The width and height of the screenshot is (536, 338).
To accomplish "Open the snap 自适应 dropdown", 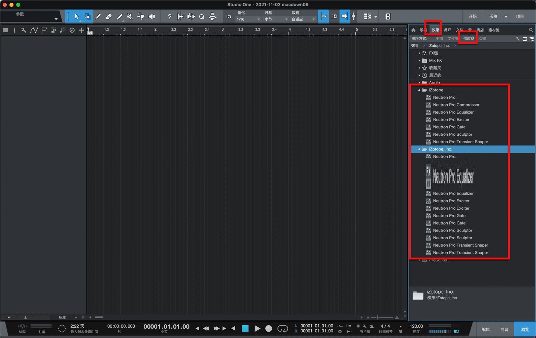I will pyautogui.click(x=303, y=19).
